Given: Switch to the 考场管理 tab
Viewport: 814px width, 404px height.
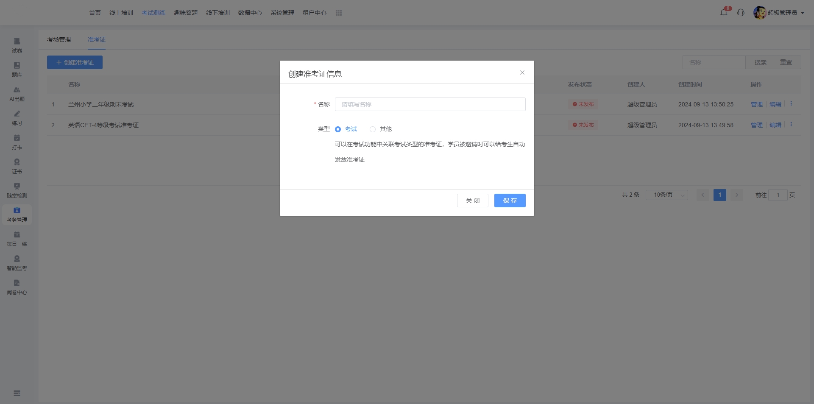Looking at the screenshot, I should tap(59, 39).
